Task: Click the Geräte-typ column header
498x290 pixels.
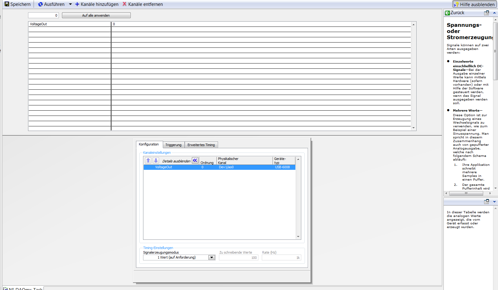Action: (284, 161)
